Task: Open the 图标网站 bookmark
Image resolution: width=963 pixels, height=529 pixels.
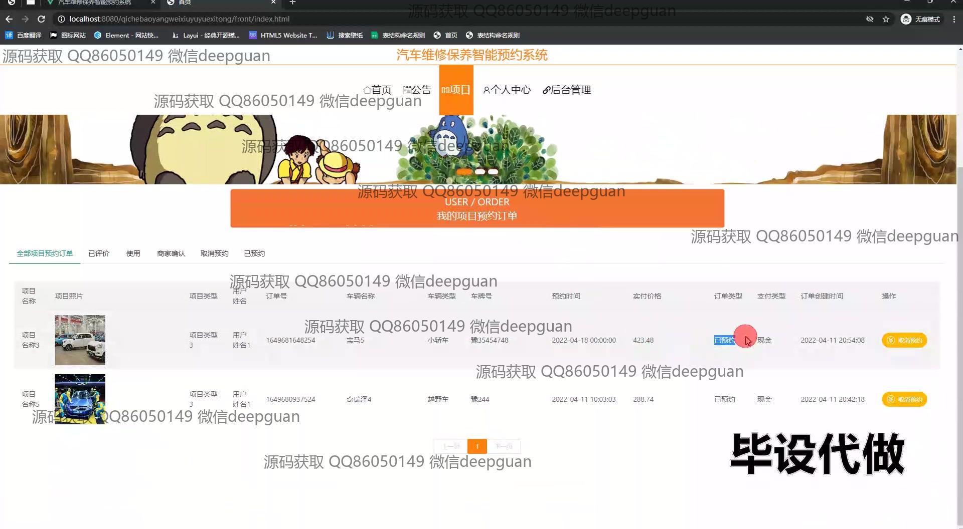Action: [x=68, y=35]
